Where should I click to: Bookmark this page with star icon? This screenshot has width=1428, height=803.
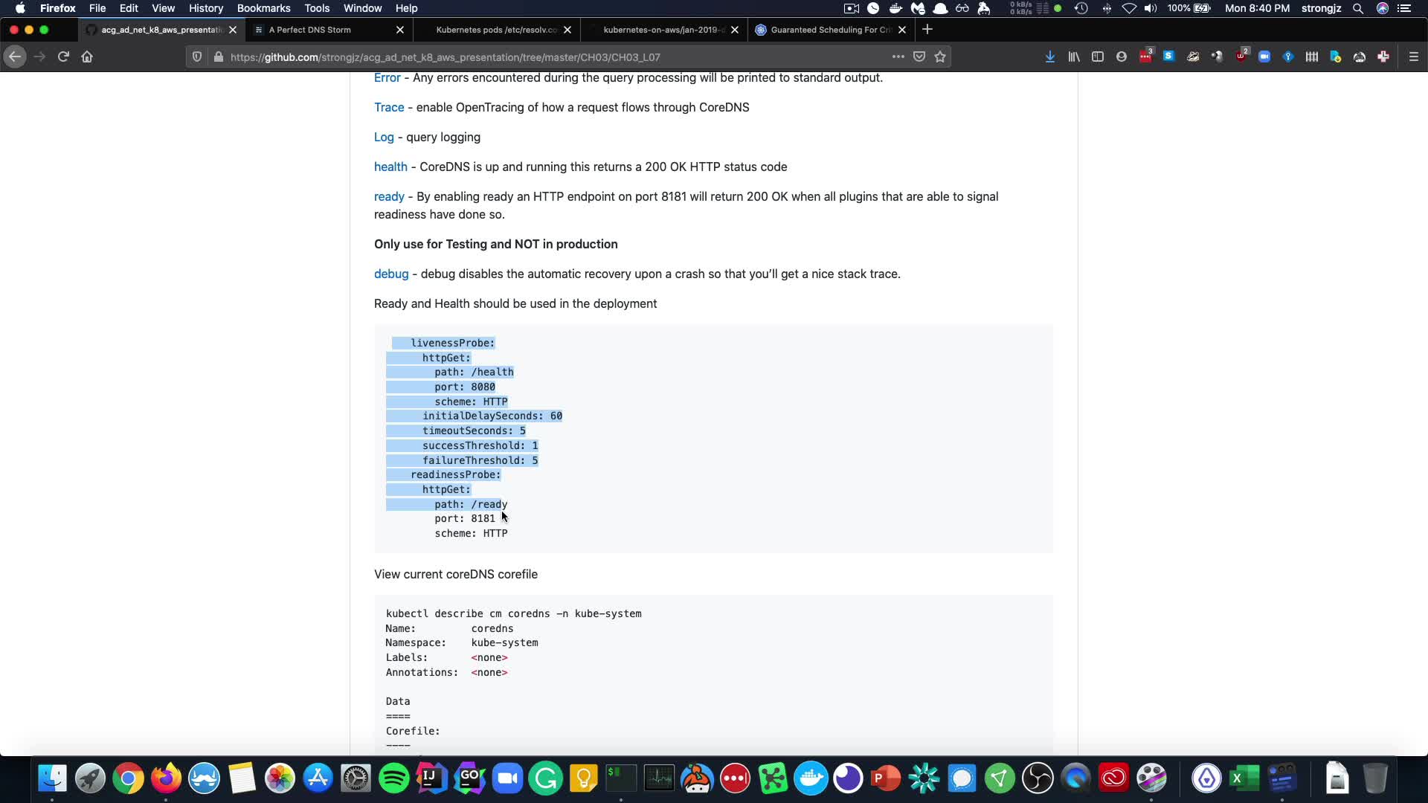pyautogui.click(x=940, y=57)
